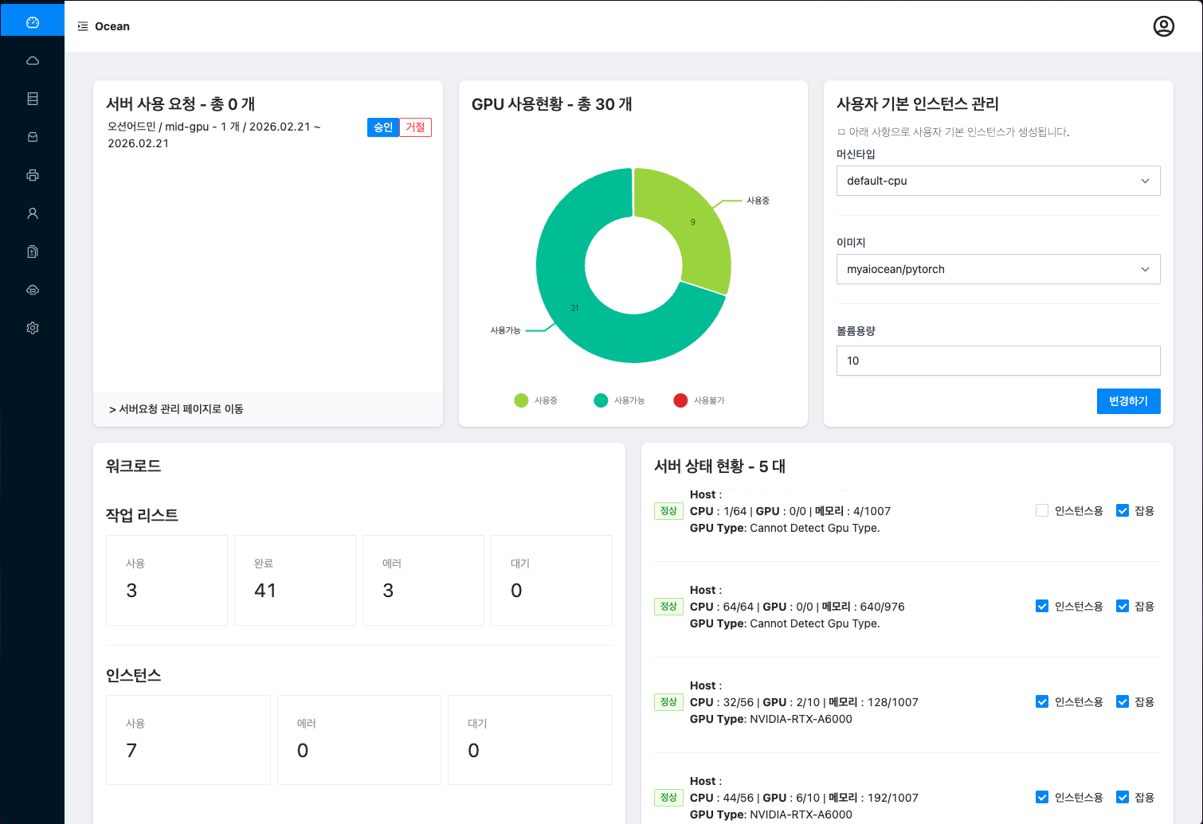This screenshot has height=824, width=1203.
Task: Click the 서버 상태 현황 - 5 대 heading
Action: click(x=719, y=466)
